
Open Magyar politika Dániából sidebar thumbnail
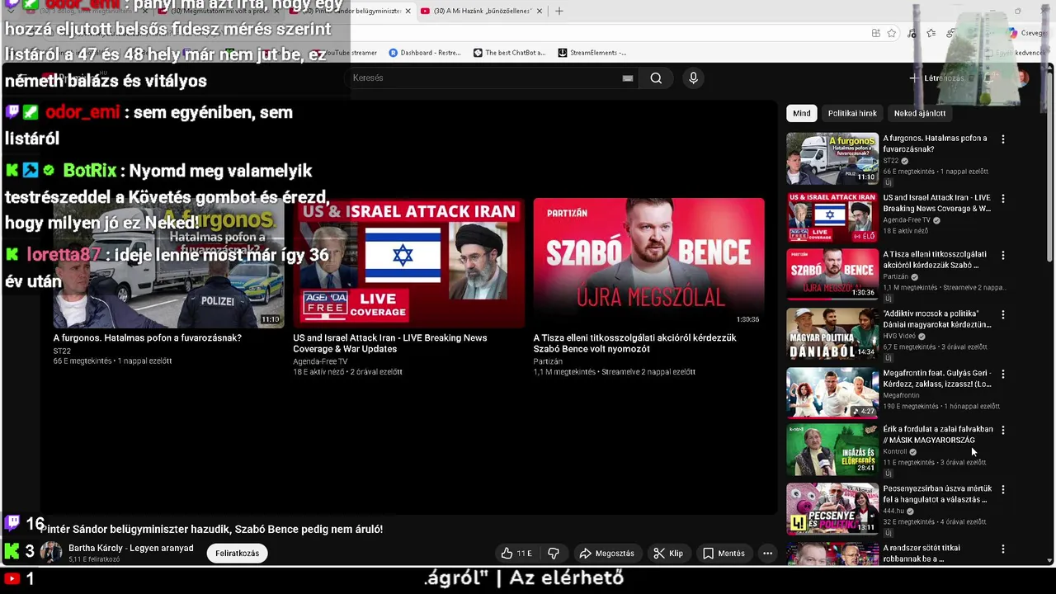pos(832,333)
